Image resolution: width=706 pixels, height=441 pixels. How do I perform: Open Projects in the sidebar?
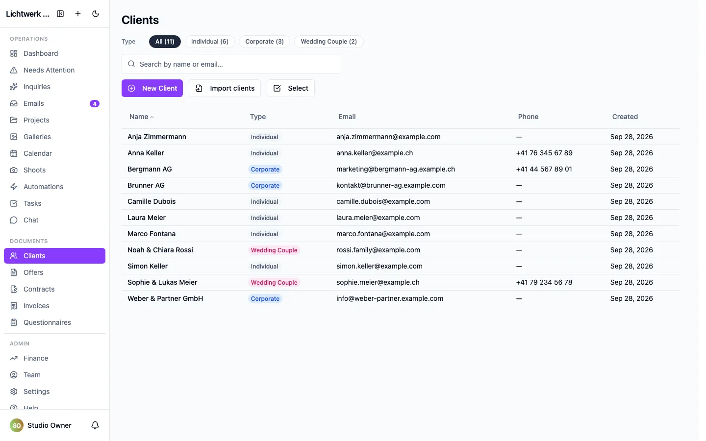pyautogui.click(x=54, y=120)
